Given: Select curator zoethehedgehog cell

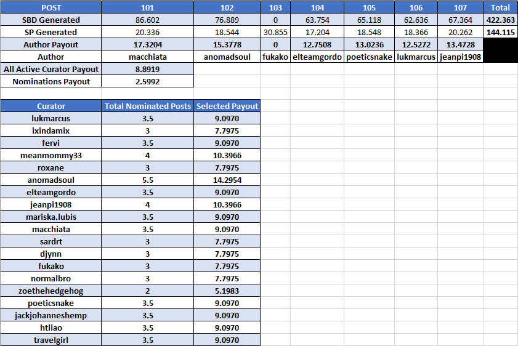Looking at the screenshot, I should click(x=51, y=291).
